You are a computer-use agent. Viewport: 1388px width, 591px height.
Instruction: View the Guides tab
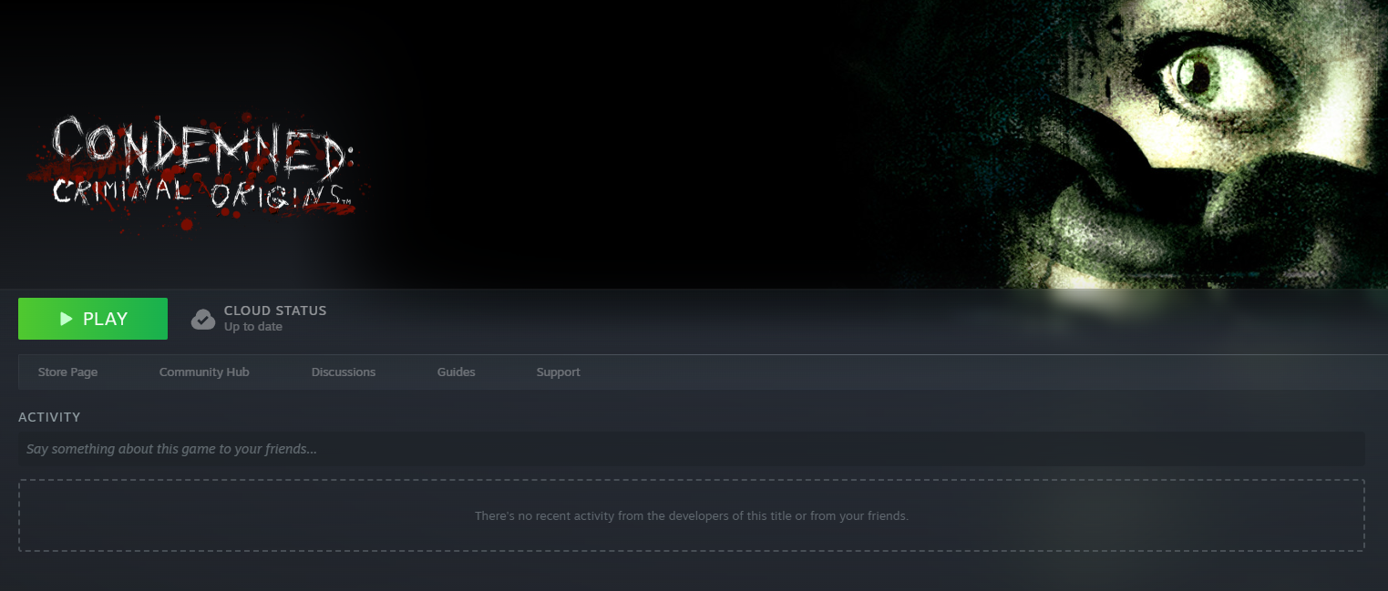click(456, 372)
